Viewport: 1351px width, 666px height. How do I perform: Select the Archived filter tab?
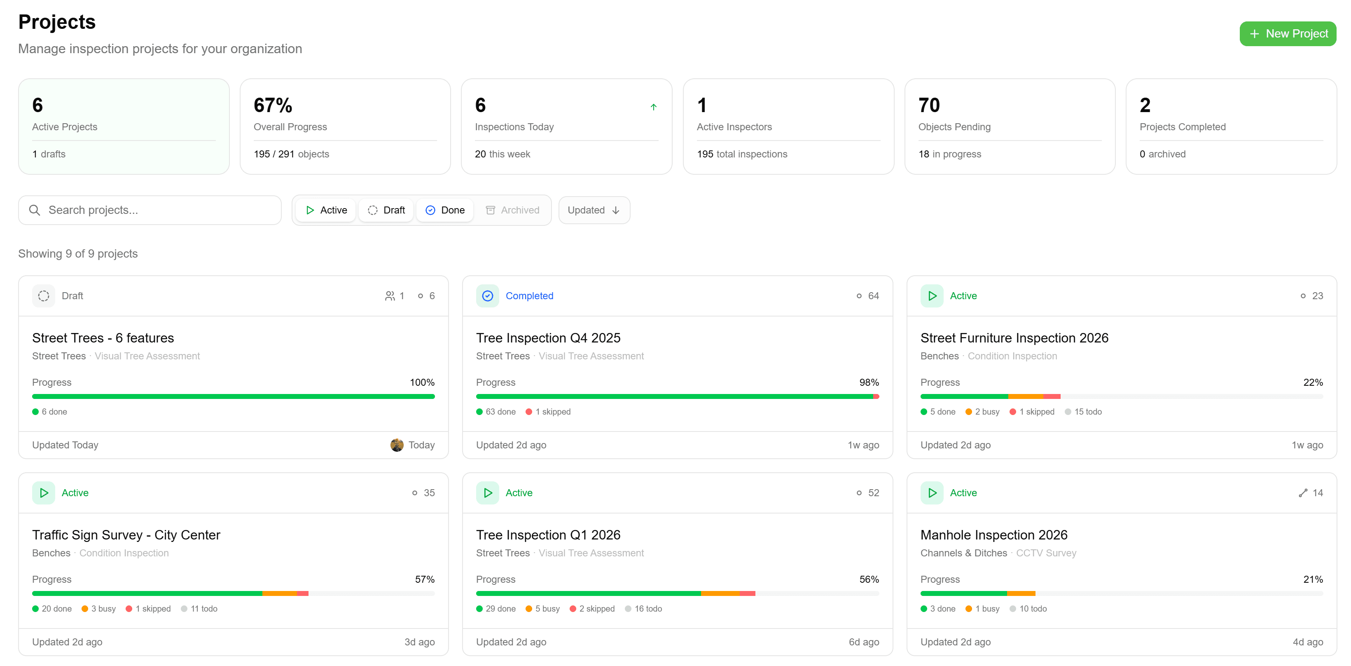click(513, 210)
